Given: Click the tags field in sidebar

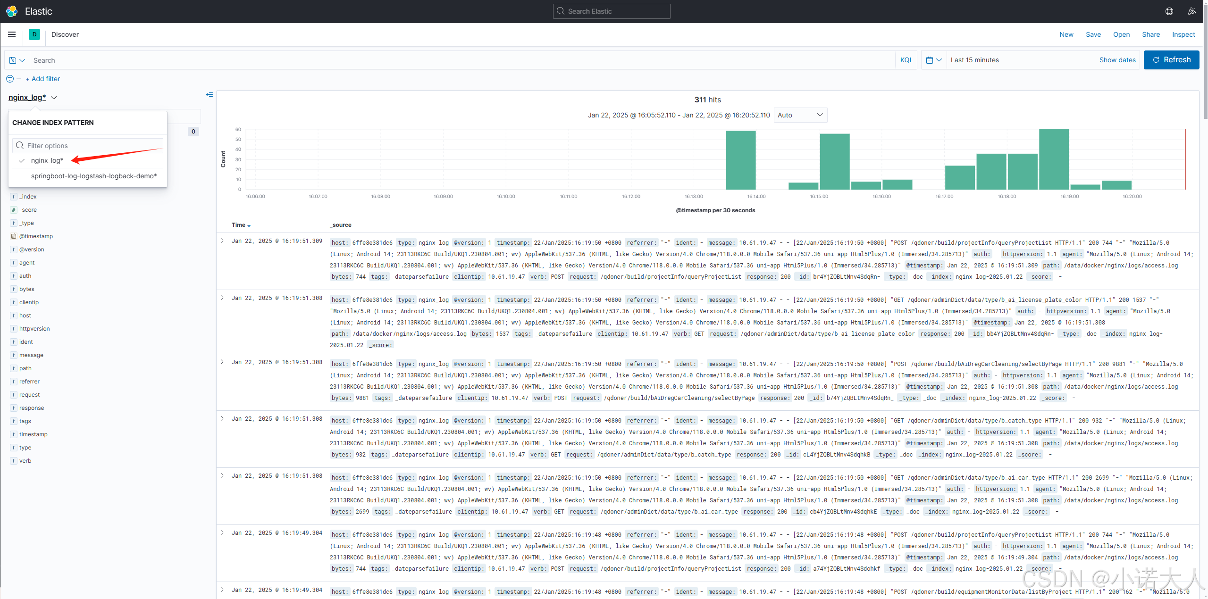Looking at the screenshot, I should [25, 421].
